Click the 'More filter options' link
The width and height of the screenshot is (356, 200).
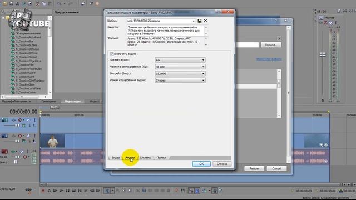point(269,59)
